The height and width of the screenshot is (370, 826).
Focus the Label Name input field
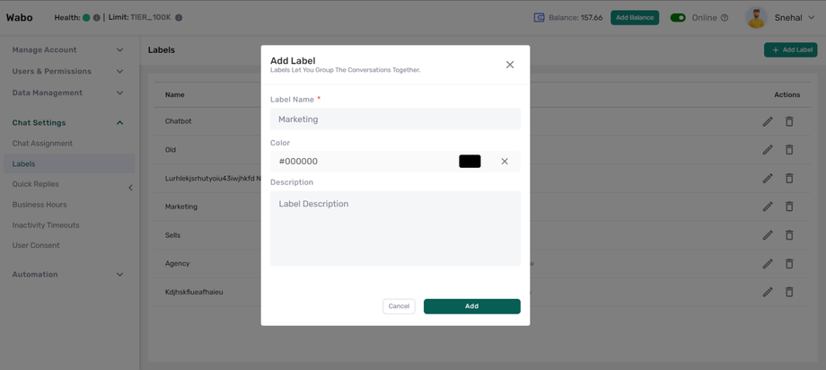(395, 119)
